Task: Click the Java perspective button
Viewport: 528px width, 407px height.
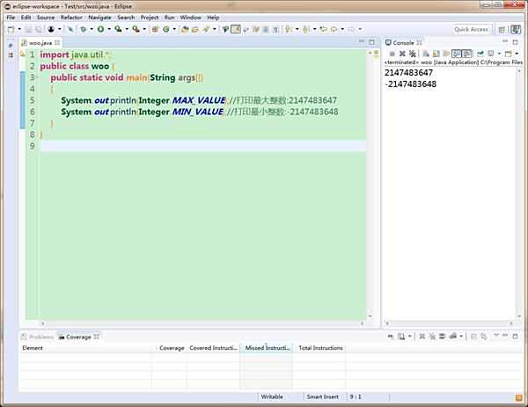Action: pyautogui.click(x=516, y=30)
